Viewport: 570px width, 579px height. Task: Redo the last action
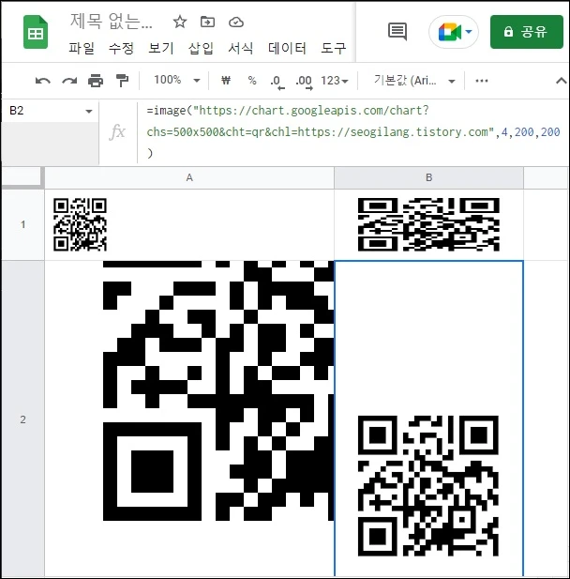pos(69,81)
